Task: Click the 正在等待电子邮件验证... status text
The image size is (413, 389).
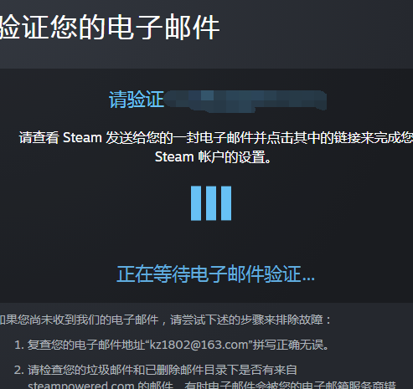Action: coord(215,274)
